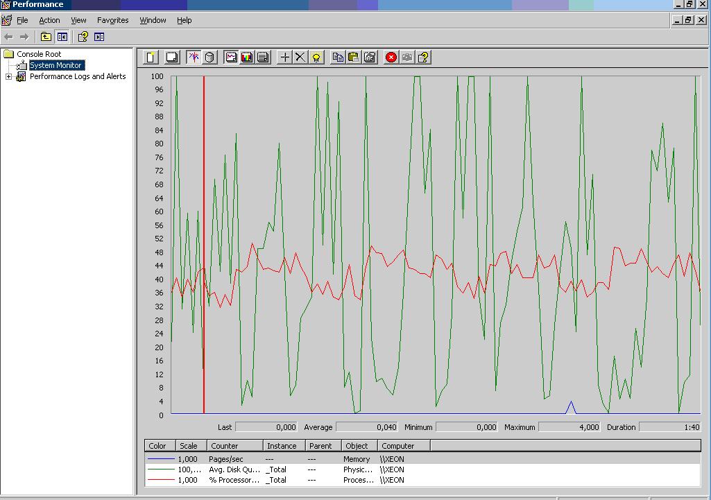Open the monitor Properties icon

[x=370, y=57]
